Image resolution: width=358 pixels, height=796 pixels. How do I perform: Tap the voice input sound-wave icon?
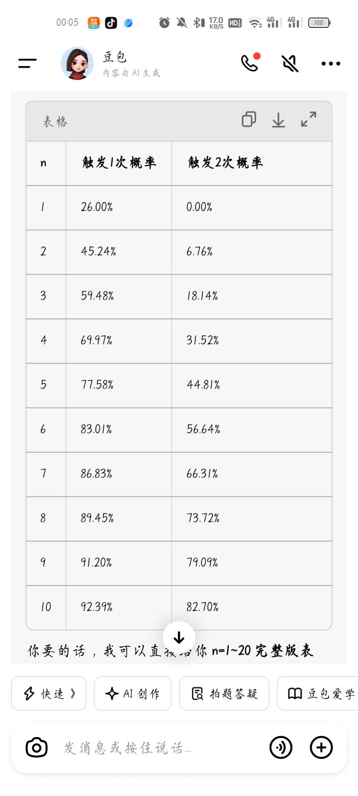coord(281,747)
